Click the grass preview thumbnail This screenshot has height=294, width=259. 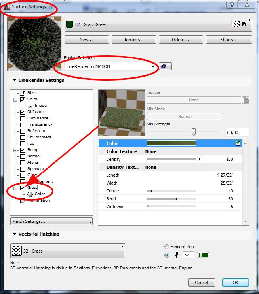(x=122, y=113)
